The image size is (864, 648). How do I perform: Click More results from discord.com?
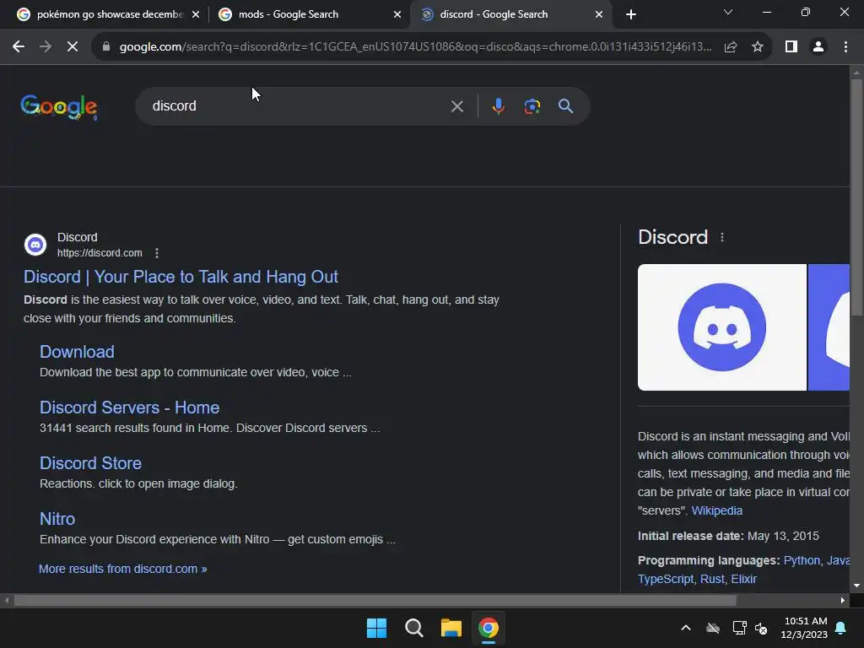(123, 569)
